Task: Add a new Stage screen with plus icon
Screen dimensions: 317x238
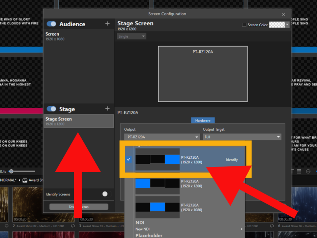Action: 107,109
